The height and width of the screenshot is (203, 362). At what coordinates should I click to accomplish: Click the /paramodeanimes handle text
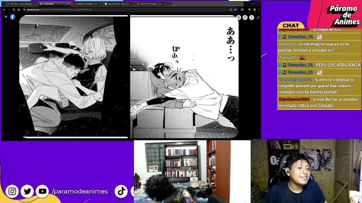coord(80,191)
